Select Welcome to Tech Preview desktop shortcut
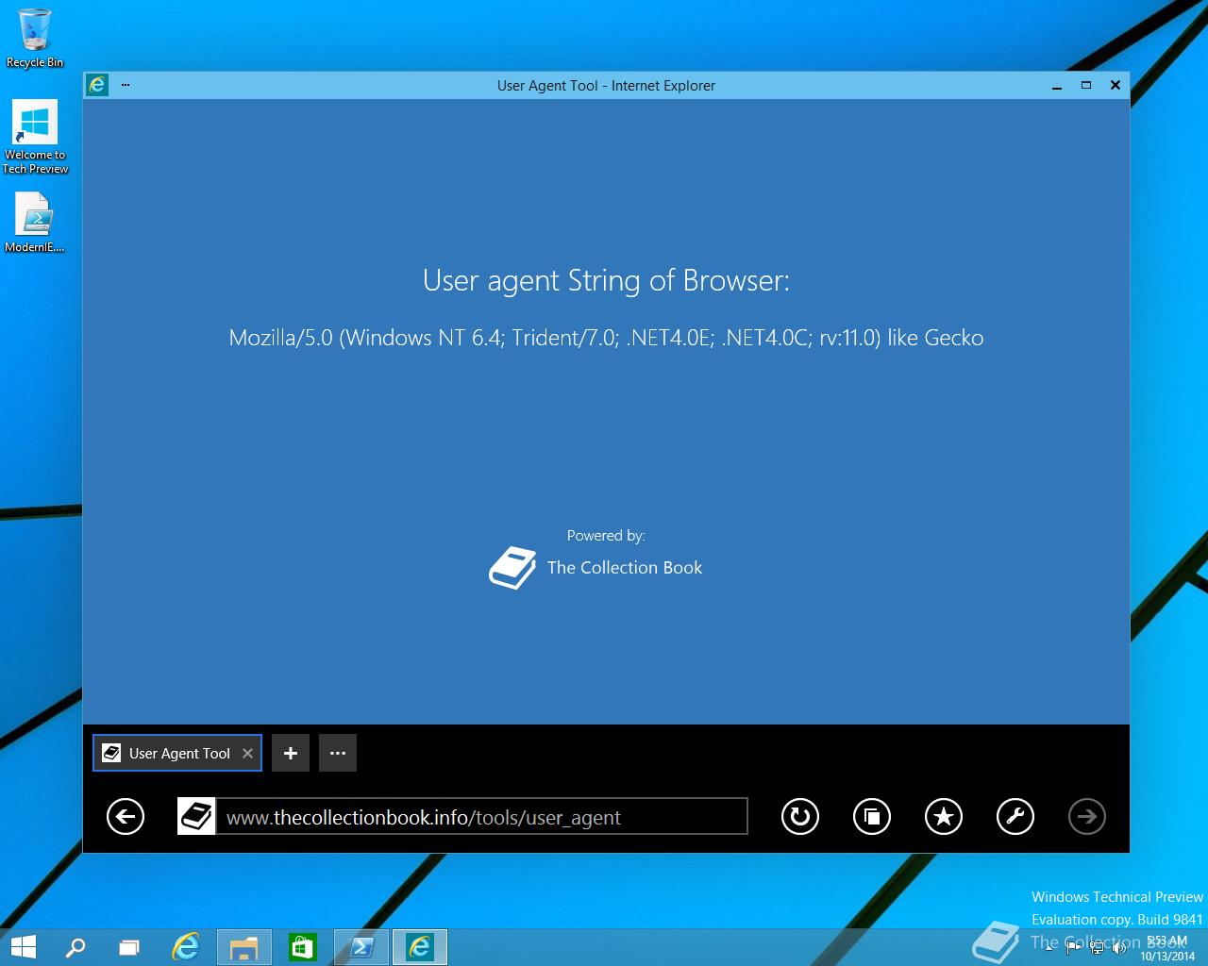 (x=35, y=137)
